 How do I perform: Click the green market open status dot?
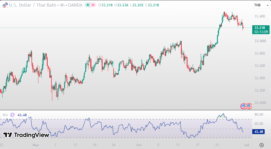88,5
